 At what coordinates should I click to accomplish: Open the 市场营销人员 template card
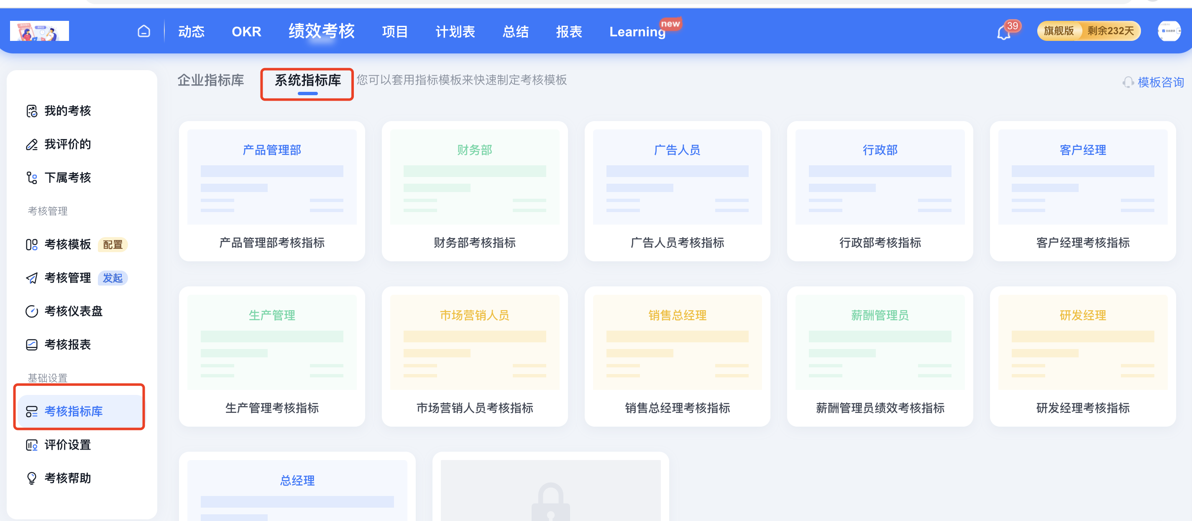click(x=475, y=357)
